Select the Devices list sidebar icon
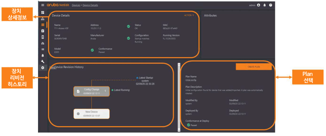Image resolution: width=326 pixels, height=136 pixels. [43, 25]
